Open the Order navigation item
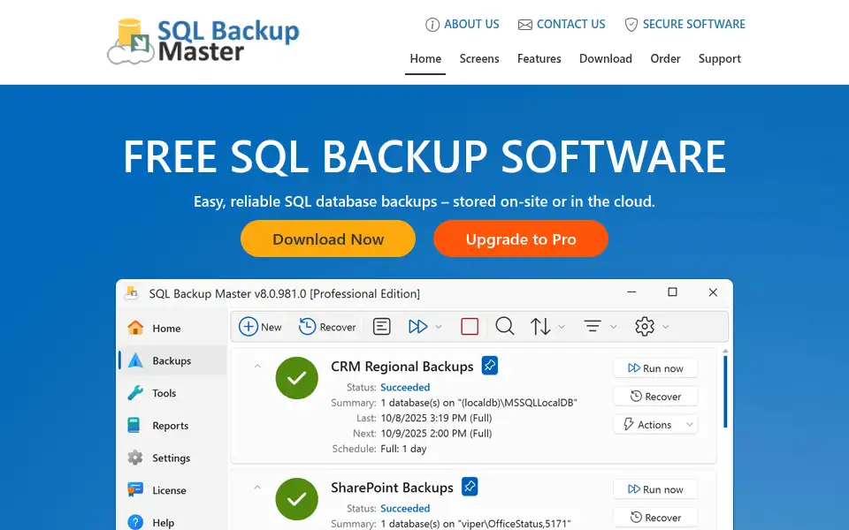The height and width of the screenshot is (530, 849). [665, 58]
